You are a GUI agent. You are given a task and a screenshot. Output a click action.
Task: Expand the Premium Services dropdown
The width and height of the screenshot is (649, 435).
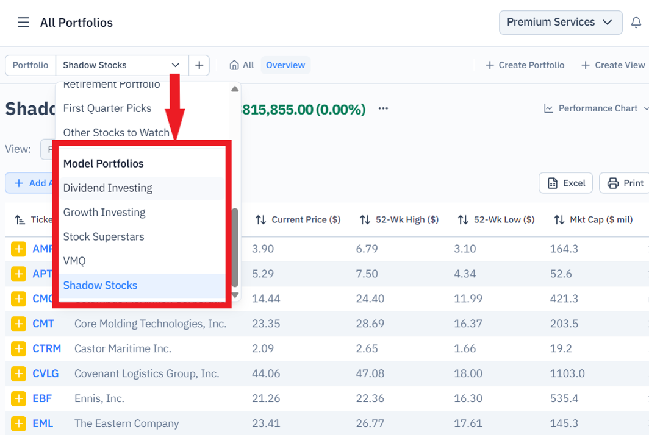[x=561, y=23]
